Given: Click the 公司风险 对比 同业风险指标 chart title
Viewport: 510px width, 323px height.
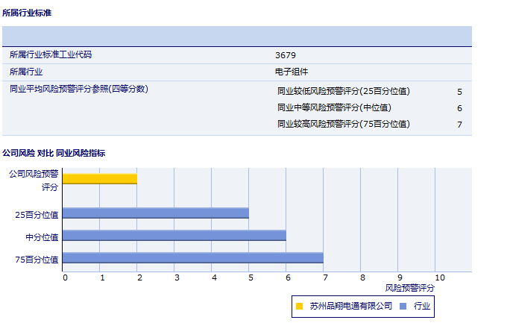Looking at the screenshot, I should click(54, 153).
